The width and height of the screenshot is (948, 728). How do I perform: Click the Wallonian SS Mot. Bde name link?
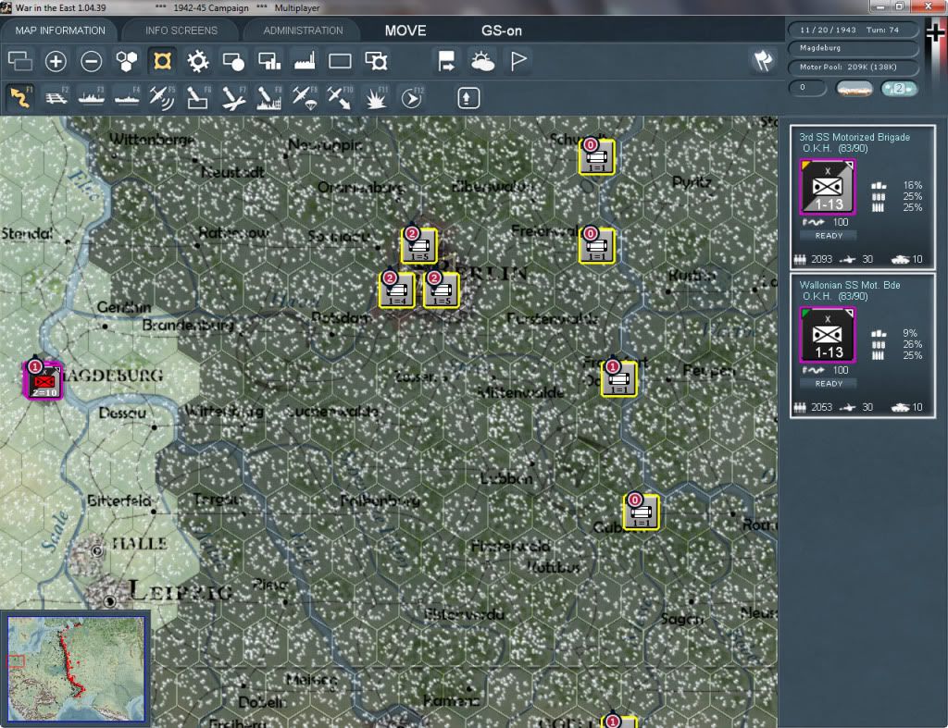(850, 285)
